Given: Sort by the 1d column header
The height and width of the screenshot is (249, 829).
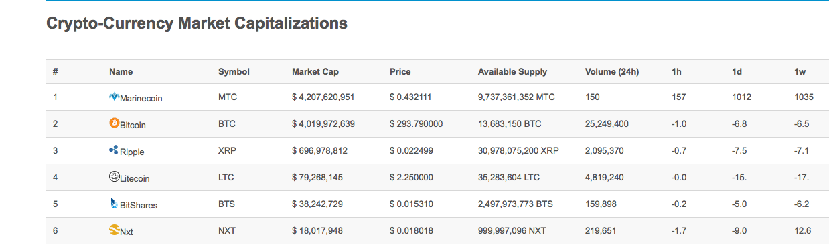Looking at the screenshot, I should click(x=737, y=71).
